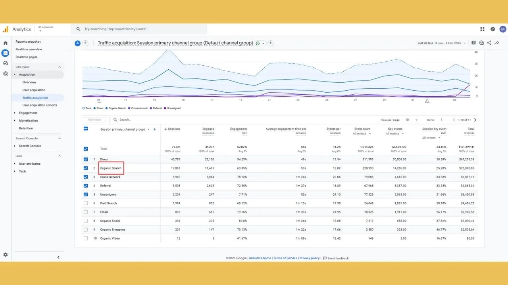508x285 pixels.
Task: Open the Explore icon in left rail
Action: (x=6, y=63)
